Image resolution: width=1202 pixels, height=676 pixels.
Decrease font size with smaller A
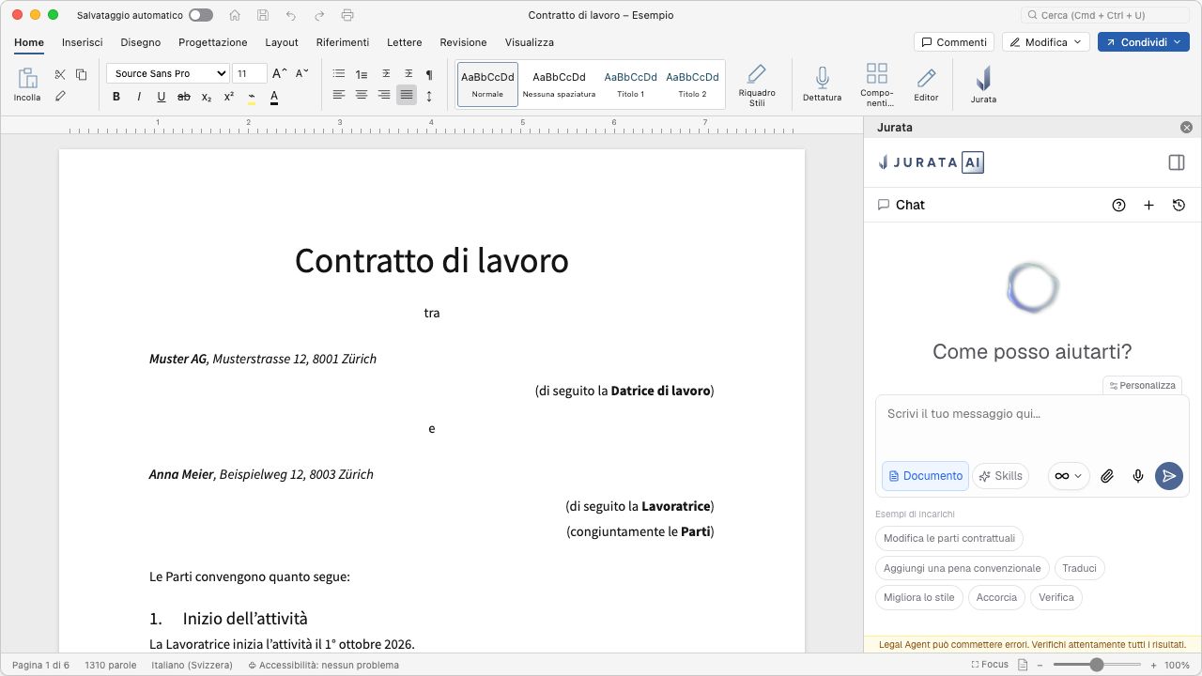(301, 73)
